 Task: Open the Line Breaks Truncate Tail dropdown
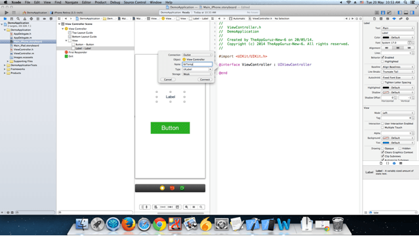tap(398, 72)
